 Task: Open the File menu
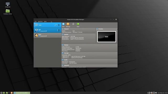click(36, 21)
